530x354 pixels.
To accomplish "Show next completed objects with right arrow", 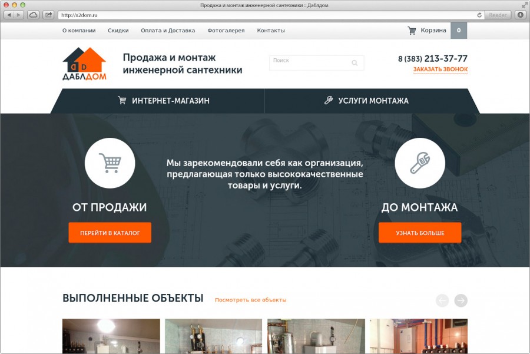I will [461, 300].
